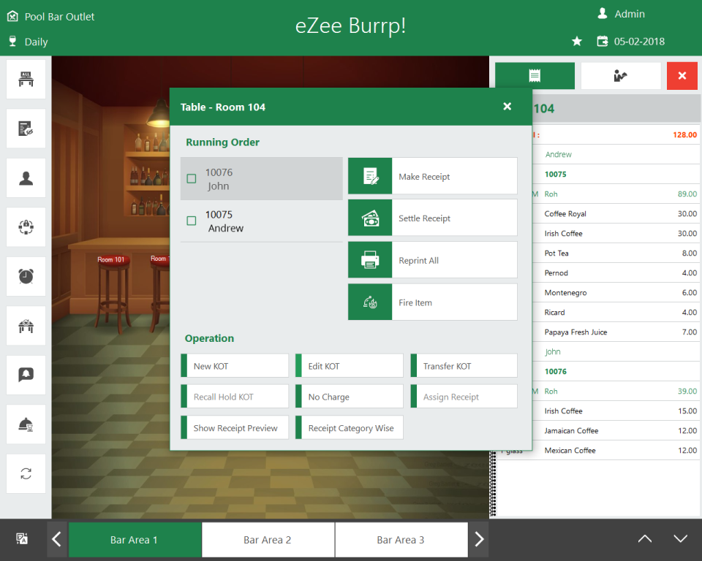Switch to the Bar Area 2 tab
The height and width of the screenshot is (561, 702).
268,538
